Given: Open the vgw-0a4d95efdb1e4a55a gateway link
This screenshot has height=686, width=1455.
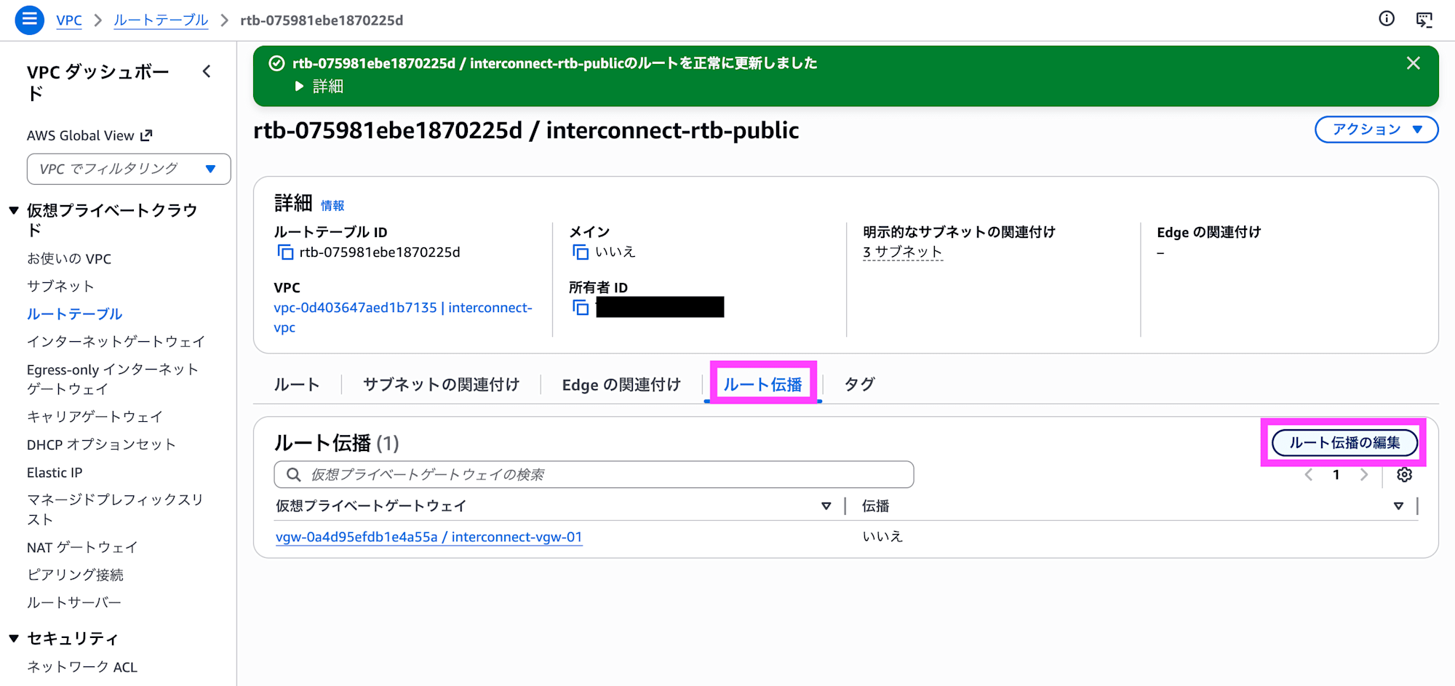Looking at the screenshot, I should point(428,537).
